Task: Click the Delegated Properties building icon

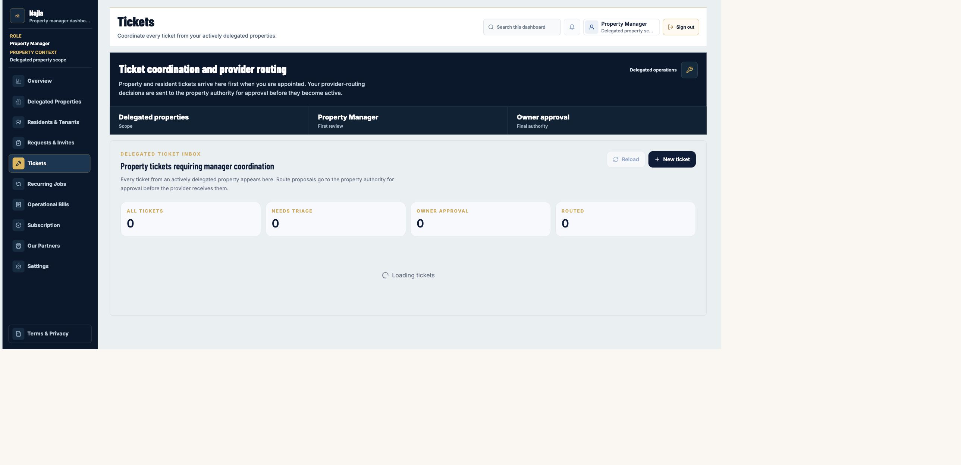Action: point(18,102)
